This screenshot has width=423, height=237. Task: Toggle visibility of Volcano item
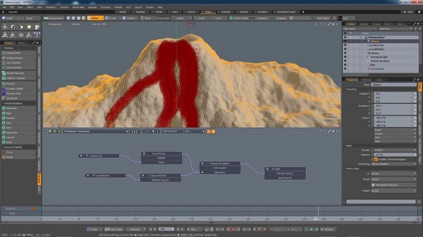[x=345, y=41]
